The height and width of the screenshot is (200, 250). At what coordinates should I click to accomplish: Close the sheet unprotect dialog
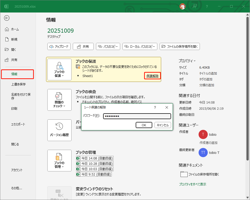point(167,107)
